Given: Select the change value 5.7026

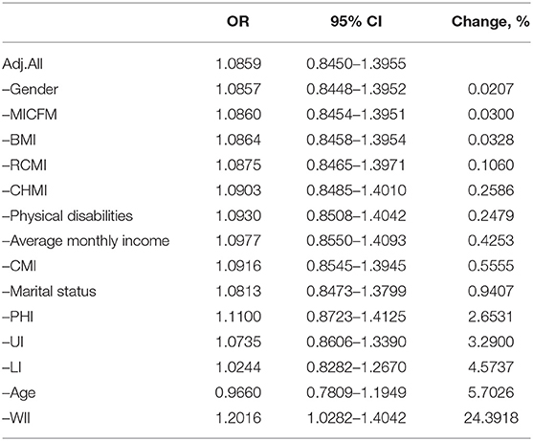Looking at the screenshot, I should (x=491, y=392).
